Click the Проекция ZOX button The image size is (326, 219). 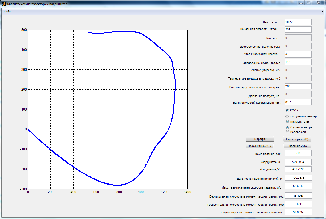(297, 146)
